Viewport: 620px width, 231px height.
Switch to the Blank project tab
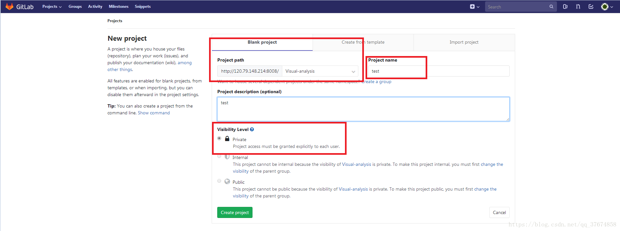pos(262,42)
